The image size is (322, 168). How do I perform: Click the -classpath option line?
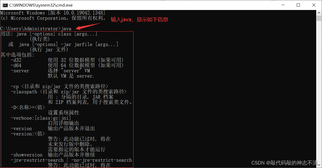[x=69, y=92]
